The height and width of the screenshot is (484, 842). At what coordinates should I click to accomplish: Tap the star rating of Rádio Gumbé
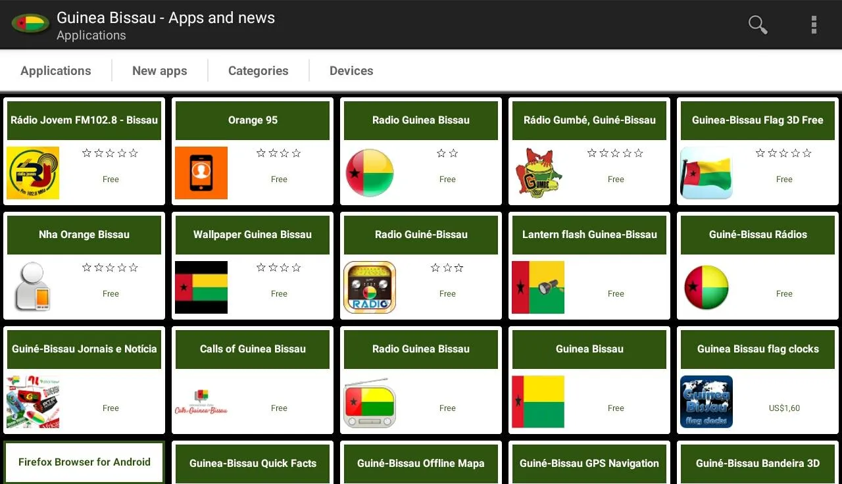coord(616,153)
